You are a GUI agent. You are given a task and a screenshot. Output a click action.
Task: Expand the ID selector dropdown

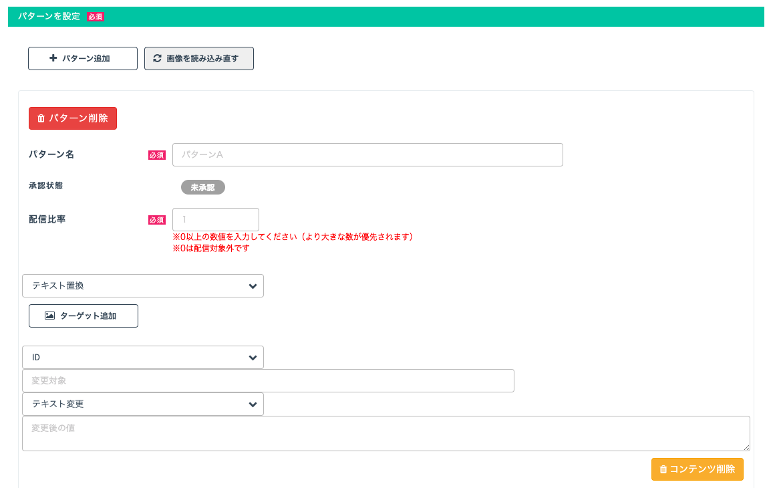pos(143,358)
